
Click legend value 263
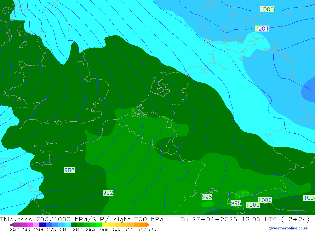(26, 229)
